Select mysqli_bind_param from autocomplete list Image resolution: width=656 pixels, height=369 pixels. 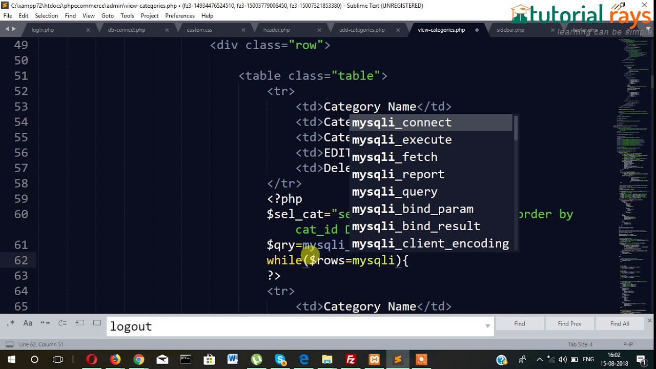431,209
